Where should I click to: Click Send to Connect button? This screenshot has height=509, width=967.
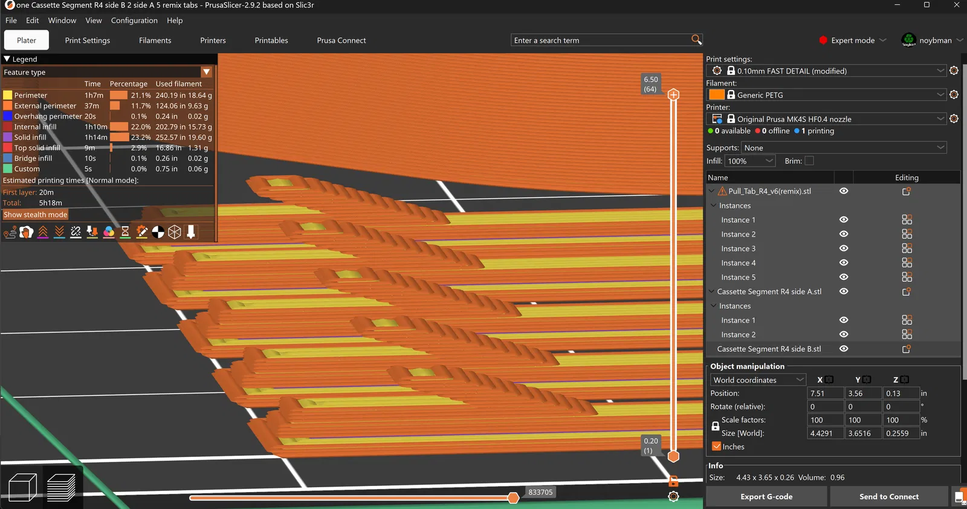coord(889,496)
